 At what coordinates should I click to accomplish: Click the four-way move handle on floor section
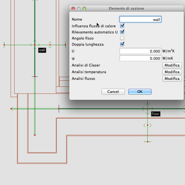[147, 109]
